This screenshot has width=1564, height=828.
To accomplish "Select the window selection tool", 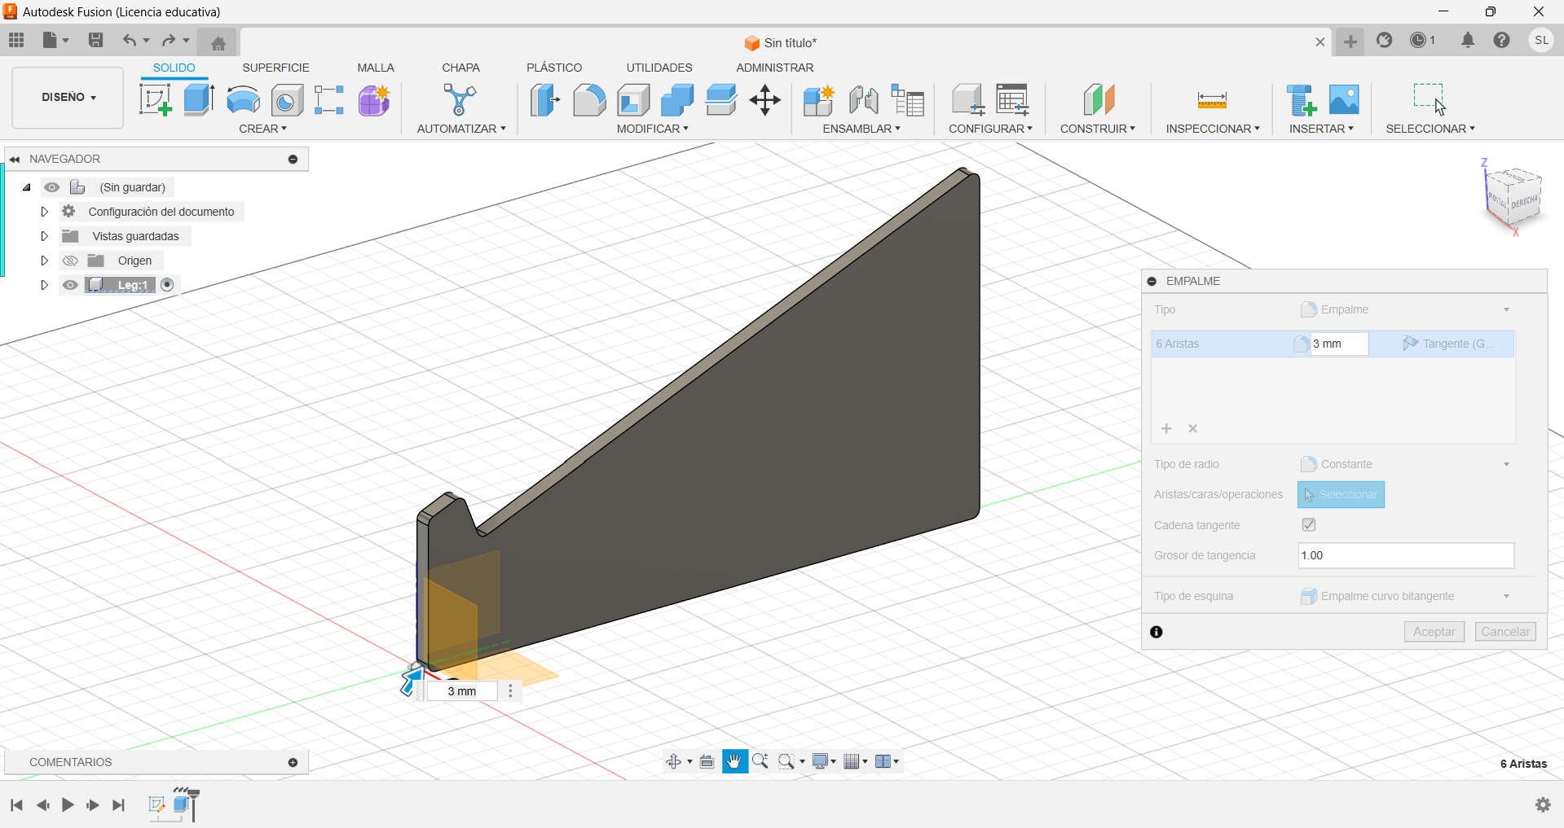I will coord(1430,99).
